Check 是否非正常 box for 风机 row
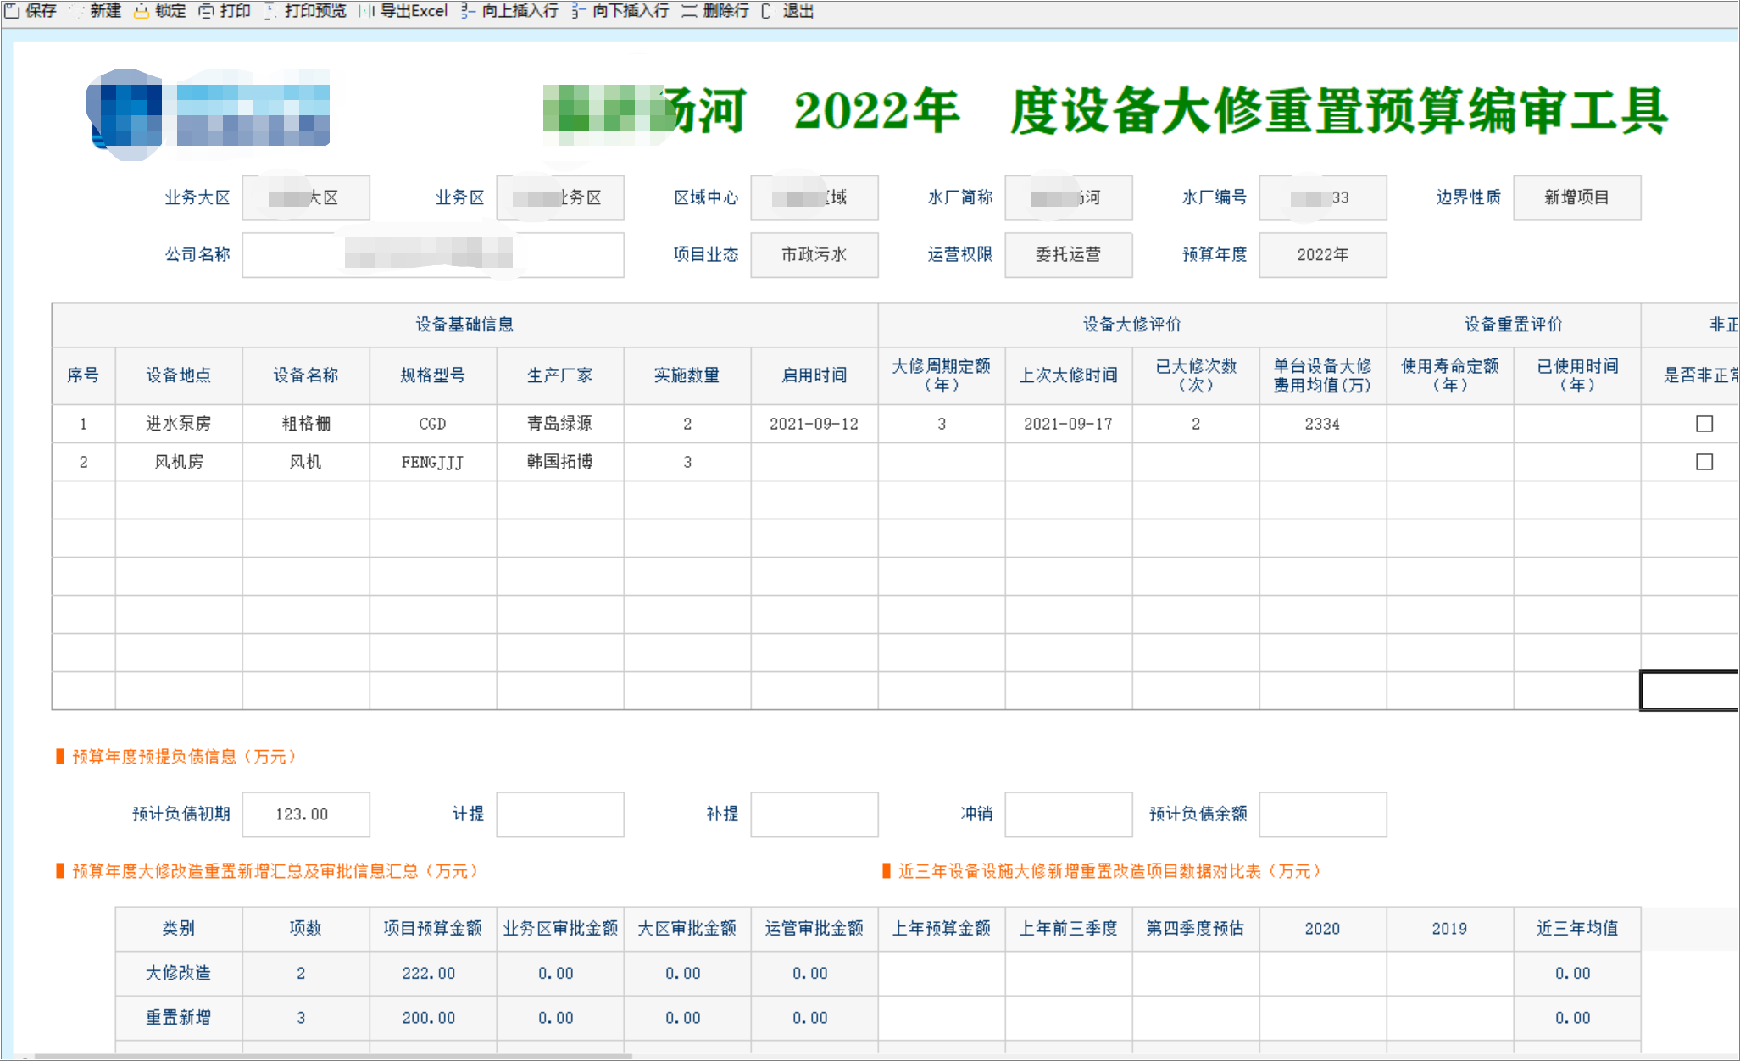The width and height of the screenshot is (1740, 1061). 1704,462
